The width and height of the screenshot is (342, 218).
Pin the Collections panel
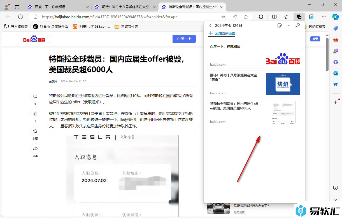(298, 25)
